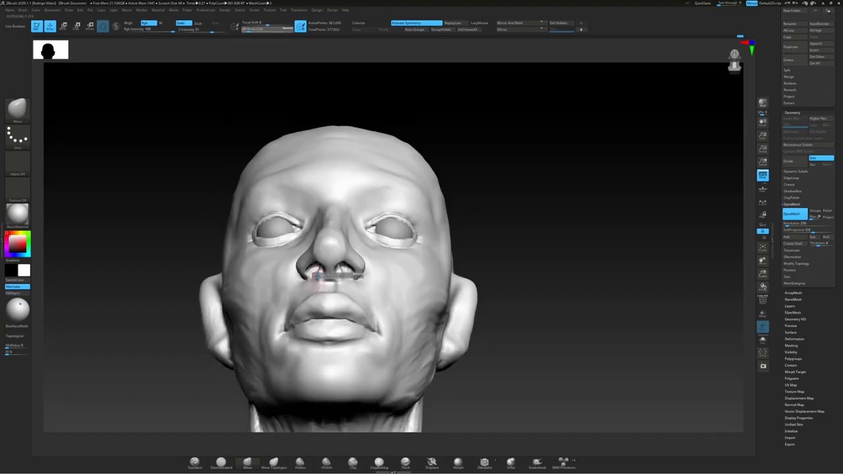843x474 pixels.
Task: Click the DynaMesh button
Action: click(x=794, y=214)
